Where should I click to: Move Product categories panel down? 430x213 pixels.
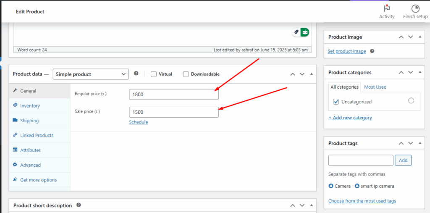point(411,72)
